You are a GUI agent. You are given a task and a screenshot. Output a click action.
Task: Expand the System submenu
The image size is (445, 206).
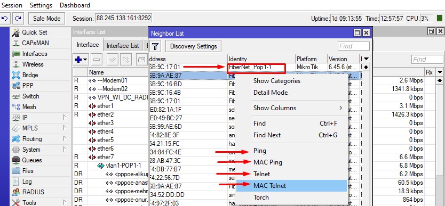coord(65,150)
